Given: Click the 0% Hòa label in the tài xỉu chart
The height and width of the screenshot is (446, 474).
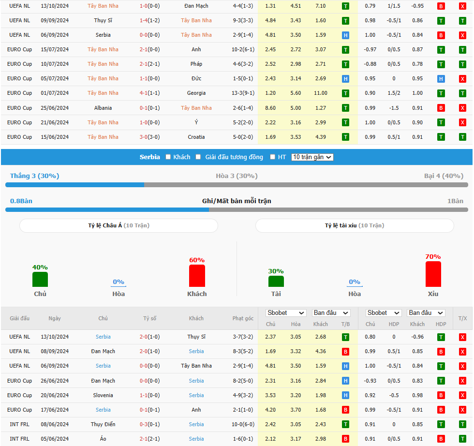Looking at the screenshot, I should (355, 282).
